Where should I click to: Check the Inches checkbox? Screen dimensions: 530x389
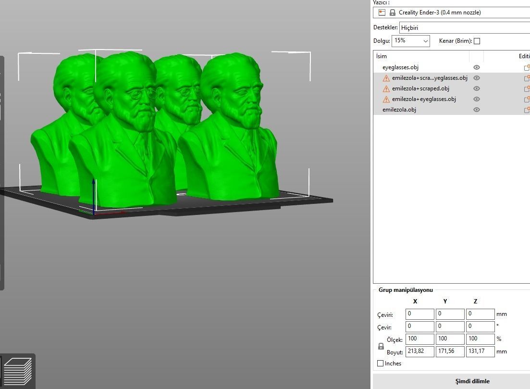coord(380,364)
